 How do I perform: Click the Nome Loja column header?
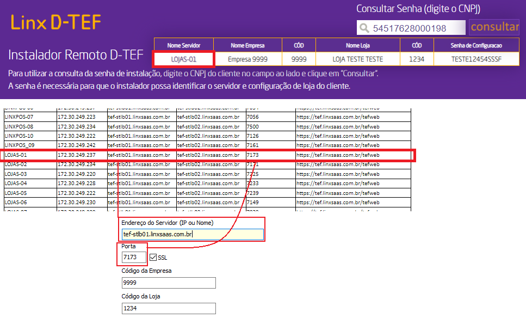357,45
